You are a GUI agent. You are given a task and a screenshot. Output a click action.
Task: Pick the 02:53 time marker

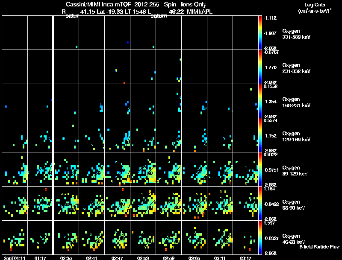pos(143,258)
